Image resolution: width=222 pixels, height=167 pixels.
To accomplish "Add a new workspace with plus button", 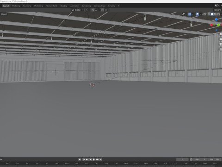I will click(118, 6).
